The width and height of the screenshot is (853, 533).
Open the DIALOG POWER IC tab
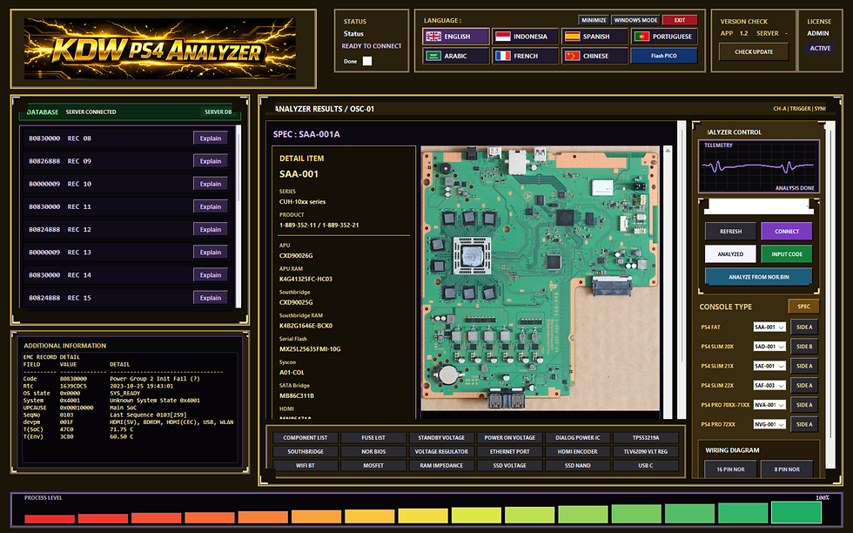pos(577,438)
